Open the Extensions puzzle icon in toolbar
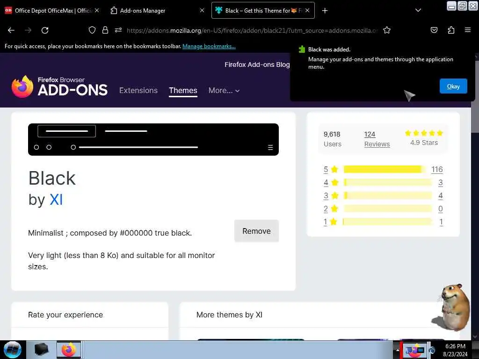Viewport: 479px width, 359px height. pos(451,30)
